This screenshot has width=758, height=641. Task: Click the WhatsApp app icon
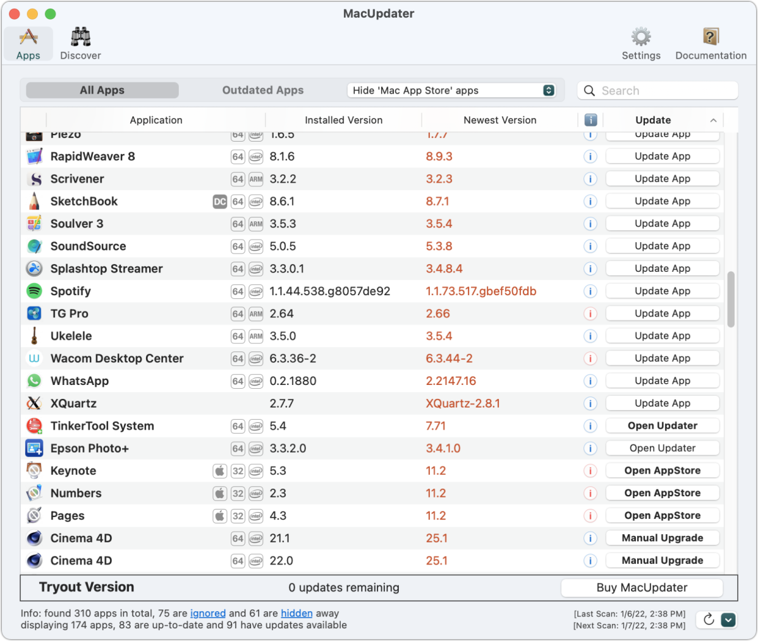pyautogui.click(x=34, y=381)
